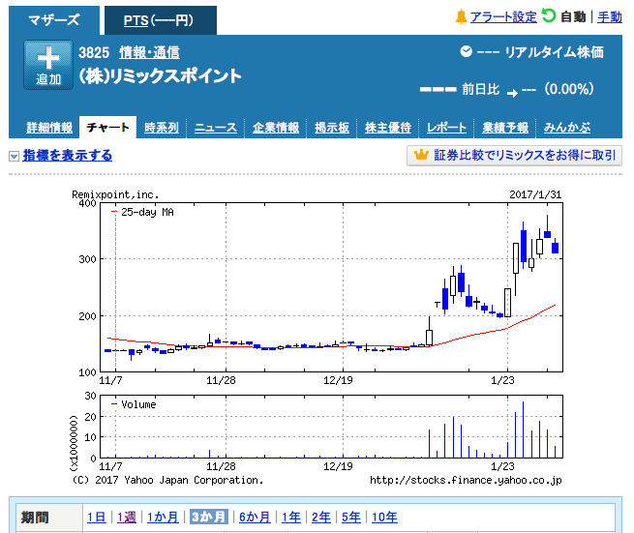Viewport: 634px width, 533px height.
Task: Click the リアルタイム株価 label
Action: 555,52
